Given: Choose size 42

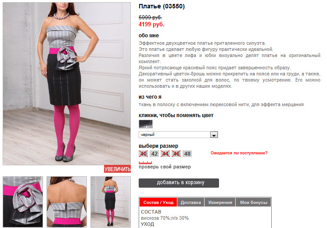Looking at the screenshot, I should 155,154.
